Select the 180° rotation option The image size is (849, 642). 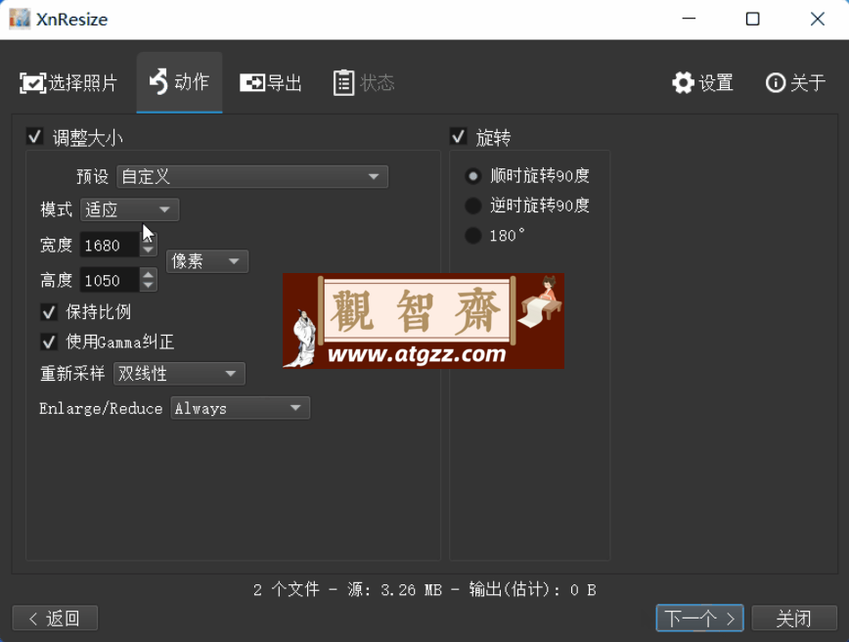click(x=473, y=236)
